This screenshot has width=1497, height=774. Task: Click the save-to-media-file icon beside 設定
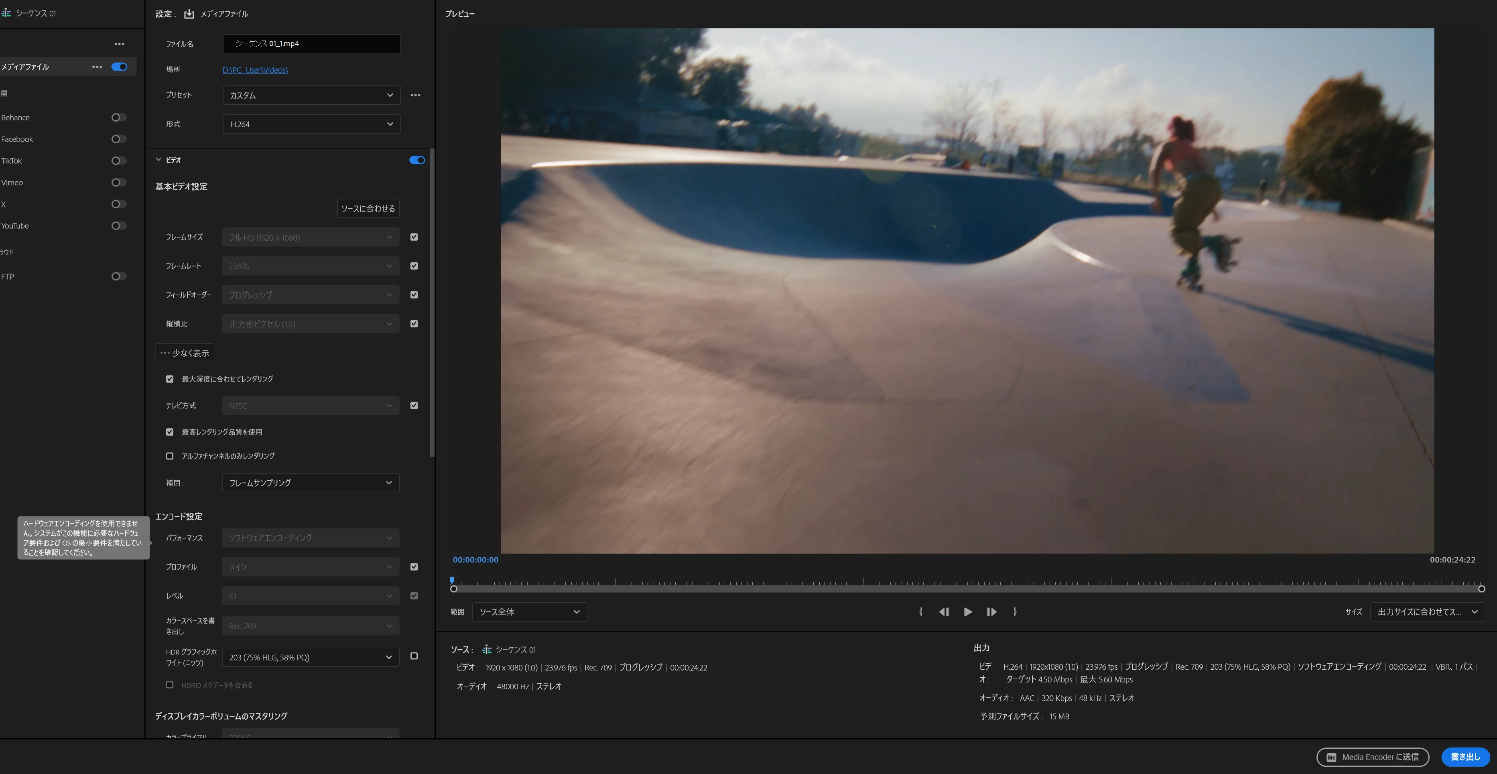point(189,14)
